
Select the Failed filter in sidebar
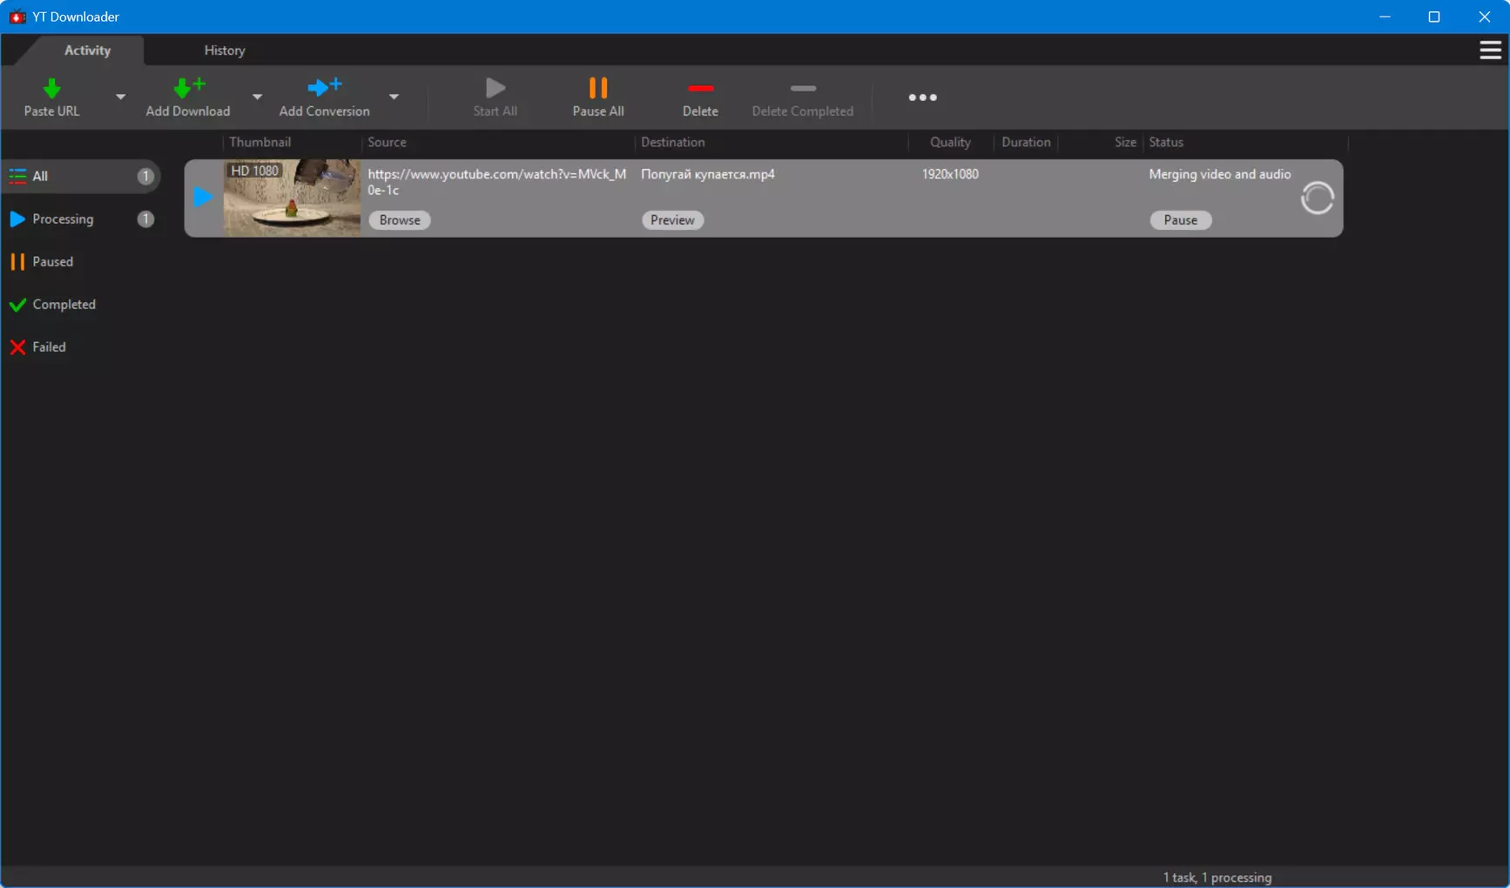81,346
